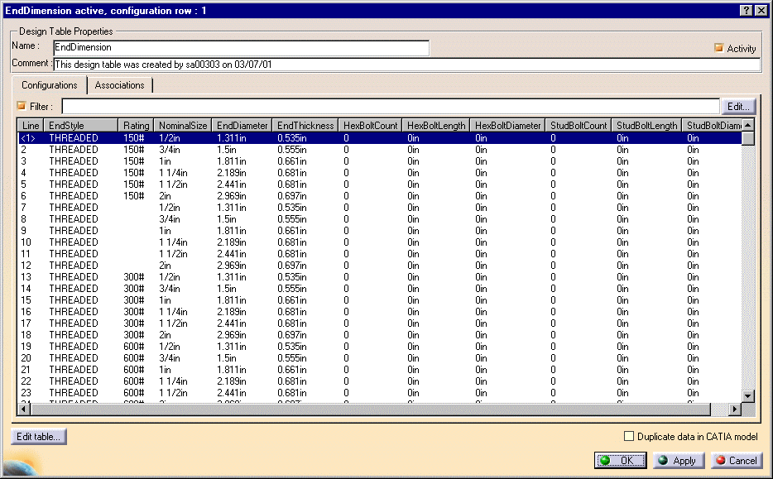The height and width of the screenshot is (479, 773).
Task: Click 0.661in thickness in line 9
Action: (x=292, y=231)
